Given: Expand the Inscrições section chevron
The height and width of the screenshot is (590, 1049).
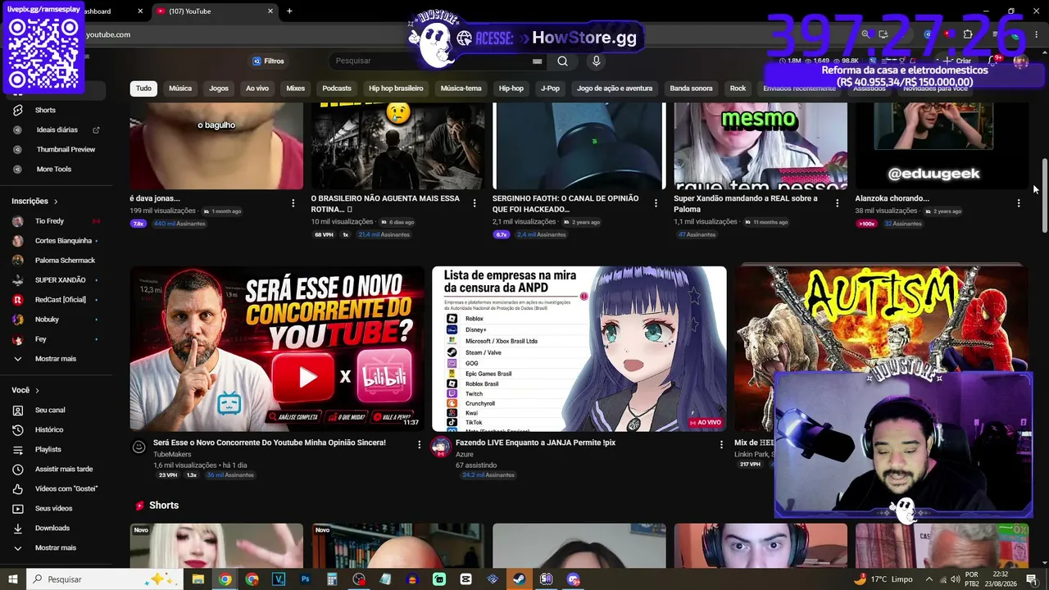Looking at the screenshot, I should 56,202.
